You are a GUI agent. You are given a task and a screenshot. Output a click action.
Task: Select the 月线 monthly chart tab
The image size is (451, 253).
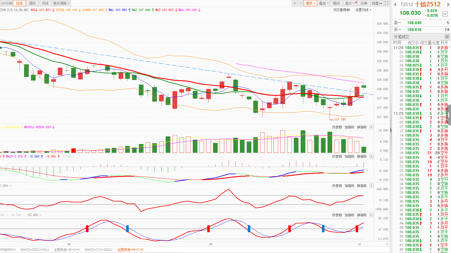(45, 3)
